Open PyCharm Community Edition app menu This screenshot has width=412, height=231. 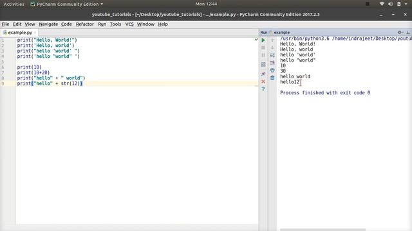click(67, 4)
